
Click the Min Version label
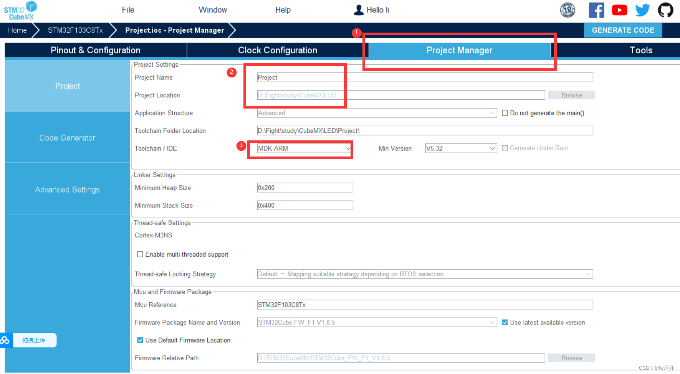(395, 148)
